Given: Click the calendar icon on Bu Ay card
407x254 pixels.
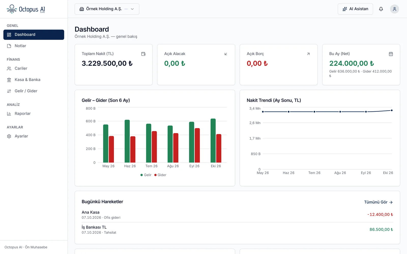Looking at the screenshot, I should click(391, 54).
